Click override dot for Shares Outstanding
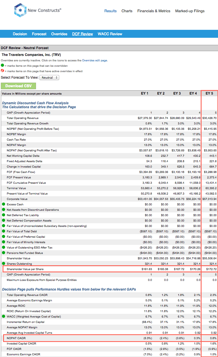The height and width of the screenshot is (357, 218). tap(3, 264)
